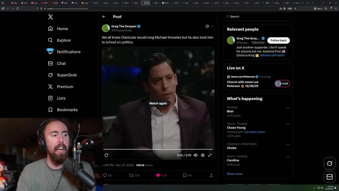Open the Explore page
339x191 pixels.
point(59,40)
